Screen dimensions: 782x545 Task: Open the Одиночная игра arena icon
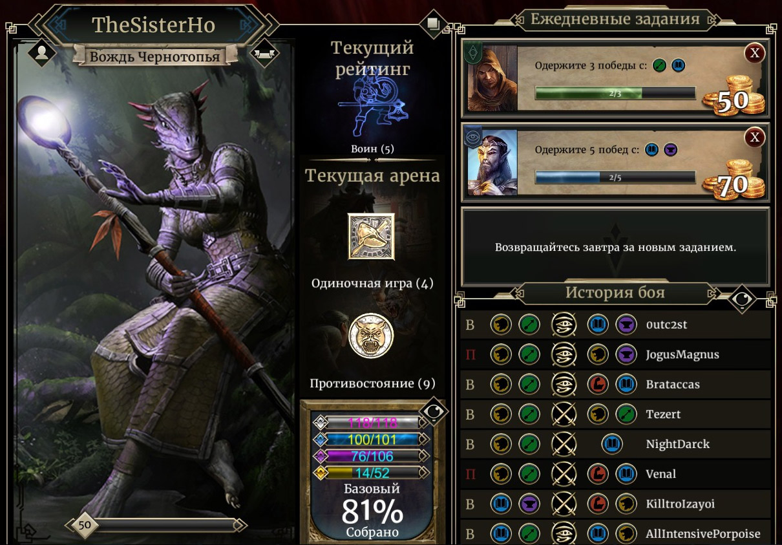371,237
